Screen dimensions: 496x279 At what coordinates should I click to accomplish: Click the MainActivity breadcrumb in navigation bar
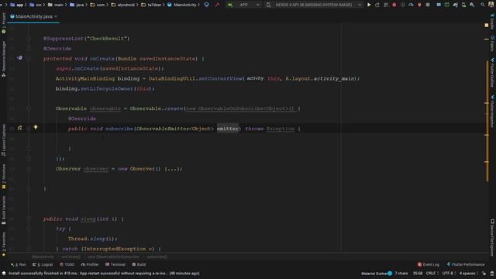(182, 5)
